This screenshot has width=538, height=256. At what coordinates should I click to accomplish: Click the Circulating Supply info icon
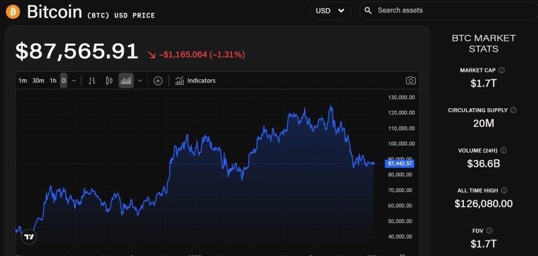tap(513, 110)
